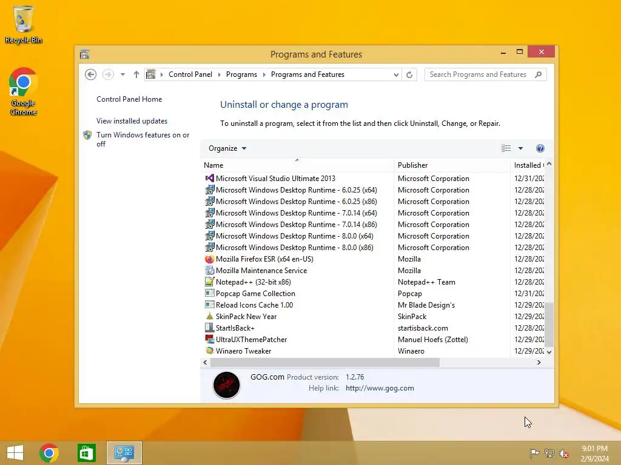Select Reload Icons Cache 1.00 icon
Image resolution: width=621 pixels, height=465 pixels.
(209, 305)
